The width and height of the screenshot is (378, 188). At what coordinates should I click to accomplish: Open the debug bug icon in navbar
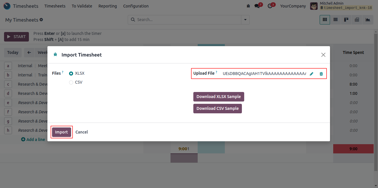[248, 6]
